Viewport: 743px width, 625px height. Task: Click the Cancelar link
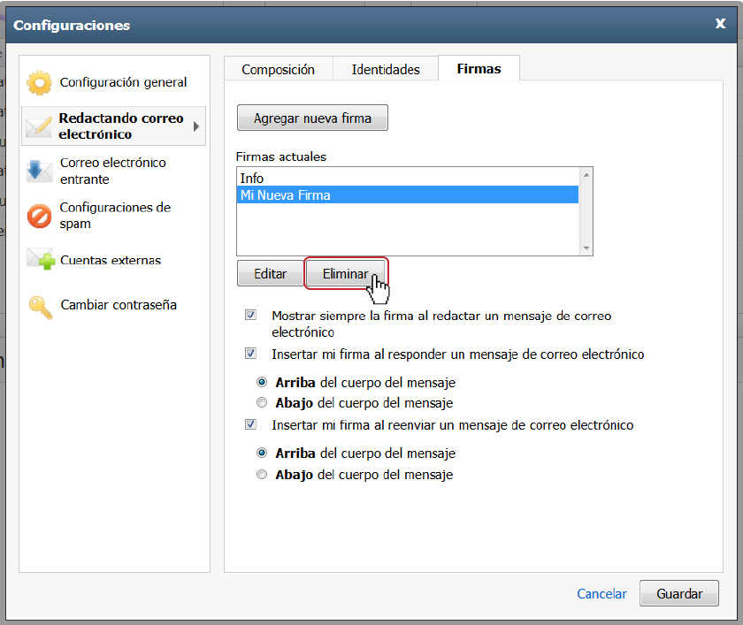click(x=601, y=594)
